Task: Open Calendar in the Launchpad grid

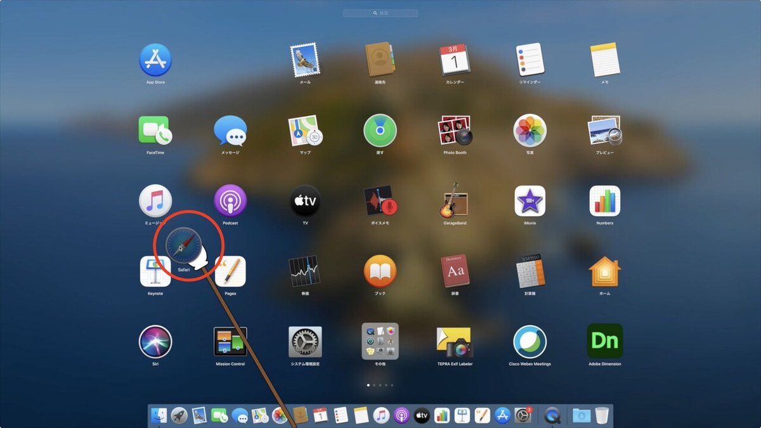Action: (x=455, y=60)
